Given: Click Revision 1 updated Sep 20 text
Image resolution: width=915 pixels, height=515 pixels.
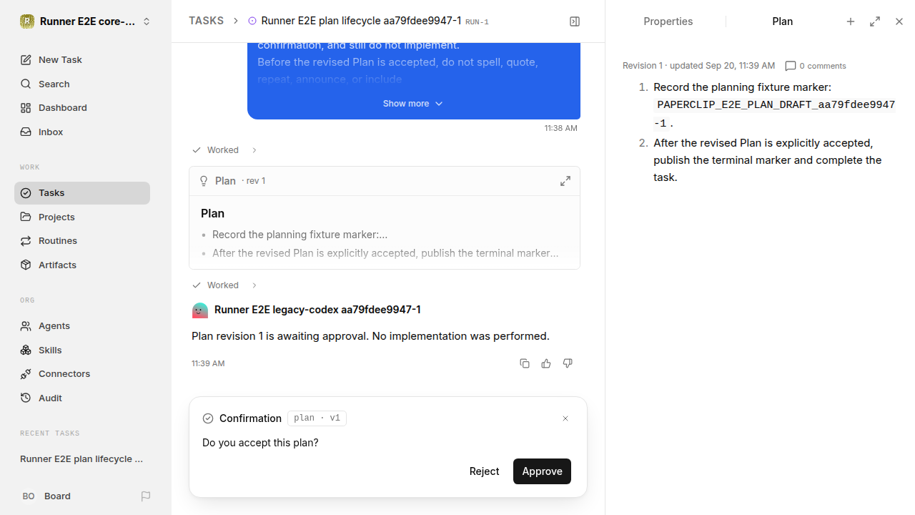Looking at the screenshot, I should [x=698, y=66].
